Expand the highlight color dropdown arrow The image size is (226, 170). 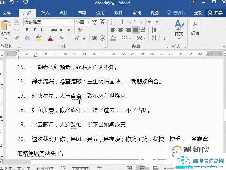[x=44, y=38]
